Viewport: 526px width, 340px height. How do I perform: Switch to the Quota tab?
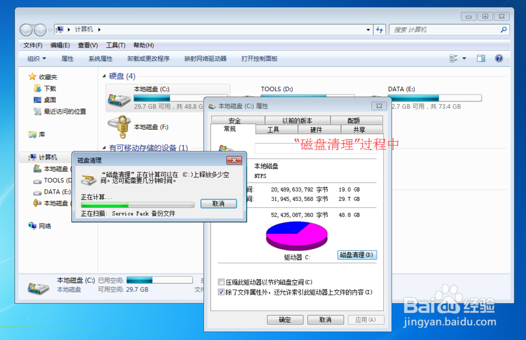click(357, 121)
